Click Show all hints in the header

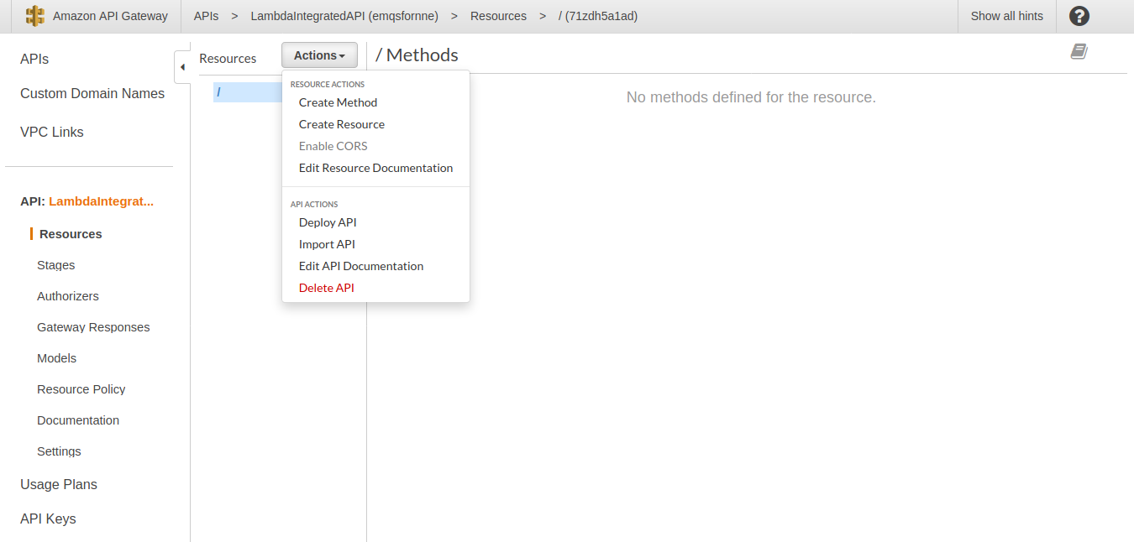[x=1005, y=15]
